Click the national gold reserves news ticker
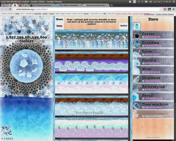 click(x=92, y=22)
